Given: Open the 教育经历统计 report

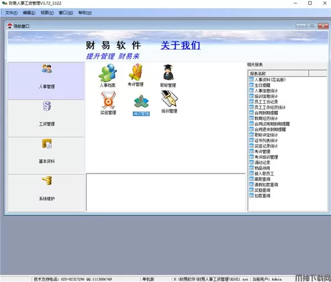Looking at the screenshot, I should (264, 118).
